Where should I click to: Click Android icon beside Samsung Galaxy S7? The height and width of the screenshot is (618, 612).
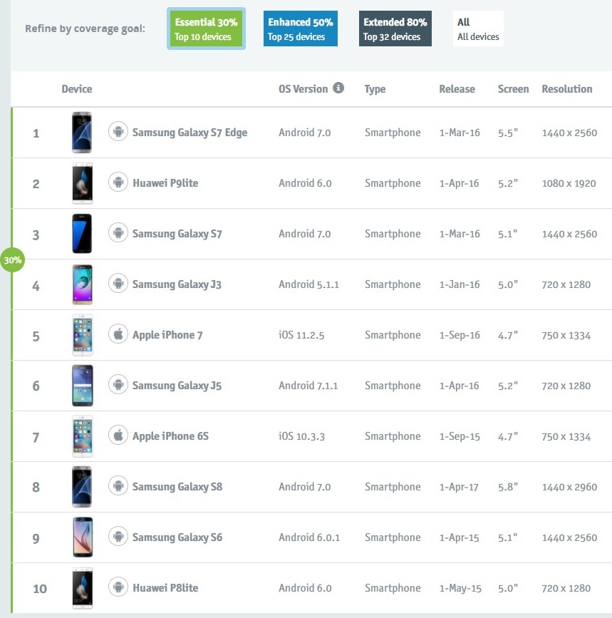click(x=118, y=232)
